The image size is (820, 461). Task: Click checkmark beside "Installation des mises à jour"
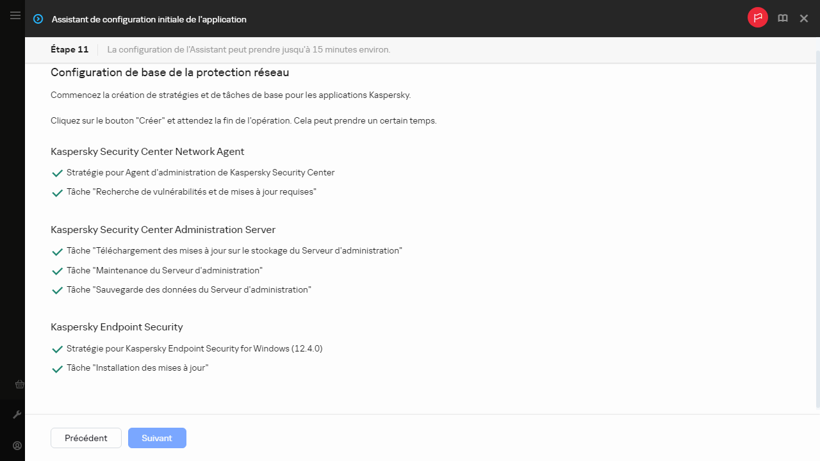click(x=57, y=369)
